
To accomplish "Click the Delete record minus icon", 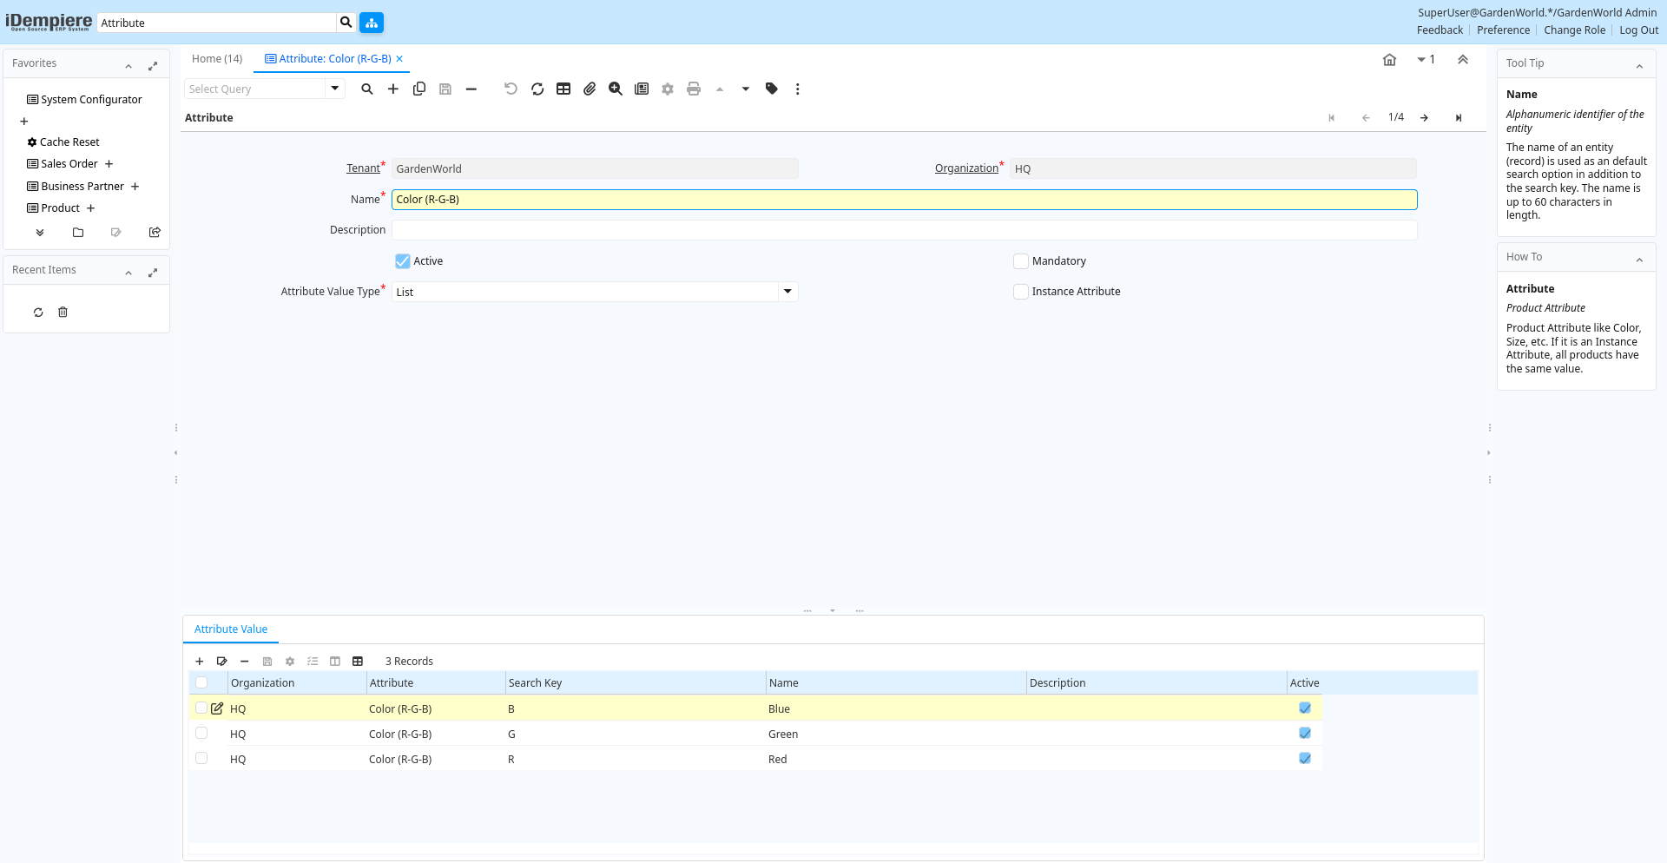I will (x=471, y=89).
